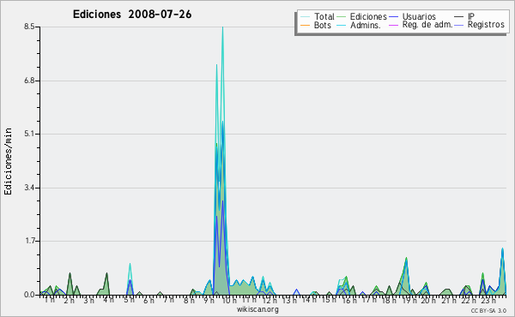Select the Ediciones legend label
Screen dimensions: 515x317
[x=368, y=16]
